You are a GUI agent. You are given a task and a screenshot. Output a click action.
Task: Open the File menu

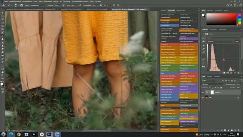(6, 2)
